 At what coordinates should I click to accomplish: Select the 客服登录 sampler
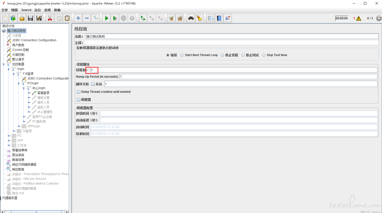pos(43,93)
